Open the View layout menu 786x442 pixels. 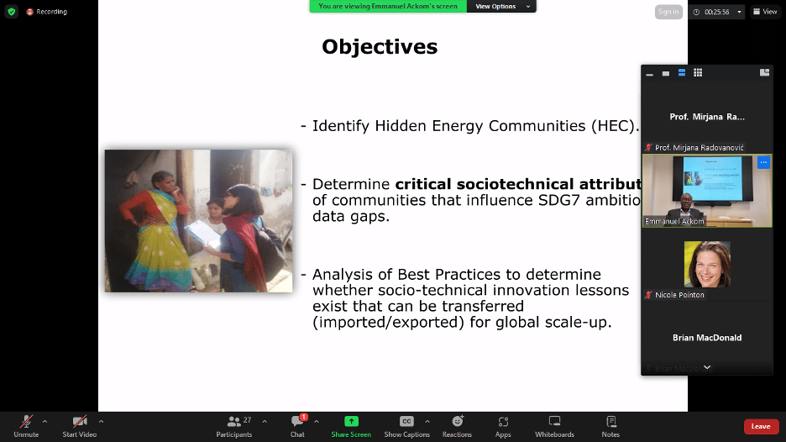764,12
